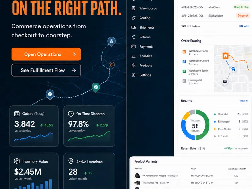Click the 126 live orders text
This screenshot has height=189, width=252.
[191, 26]
